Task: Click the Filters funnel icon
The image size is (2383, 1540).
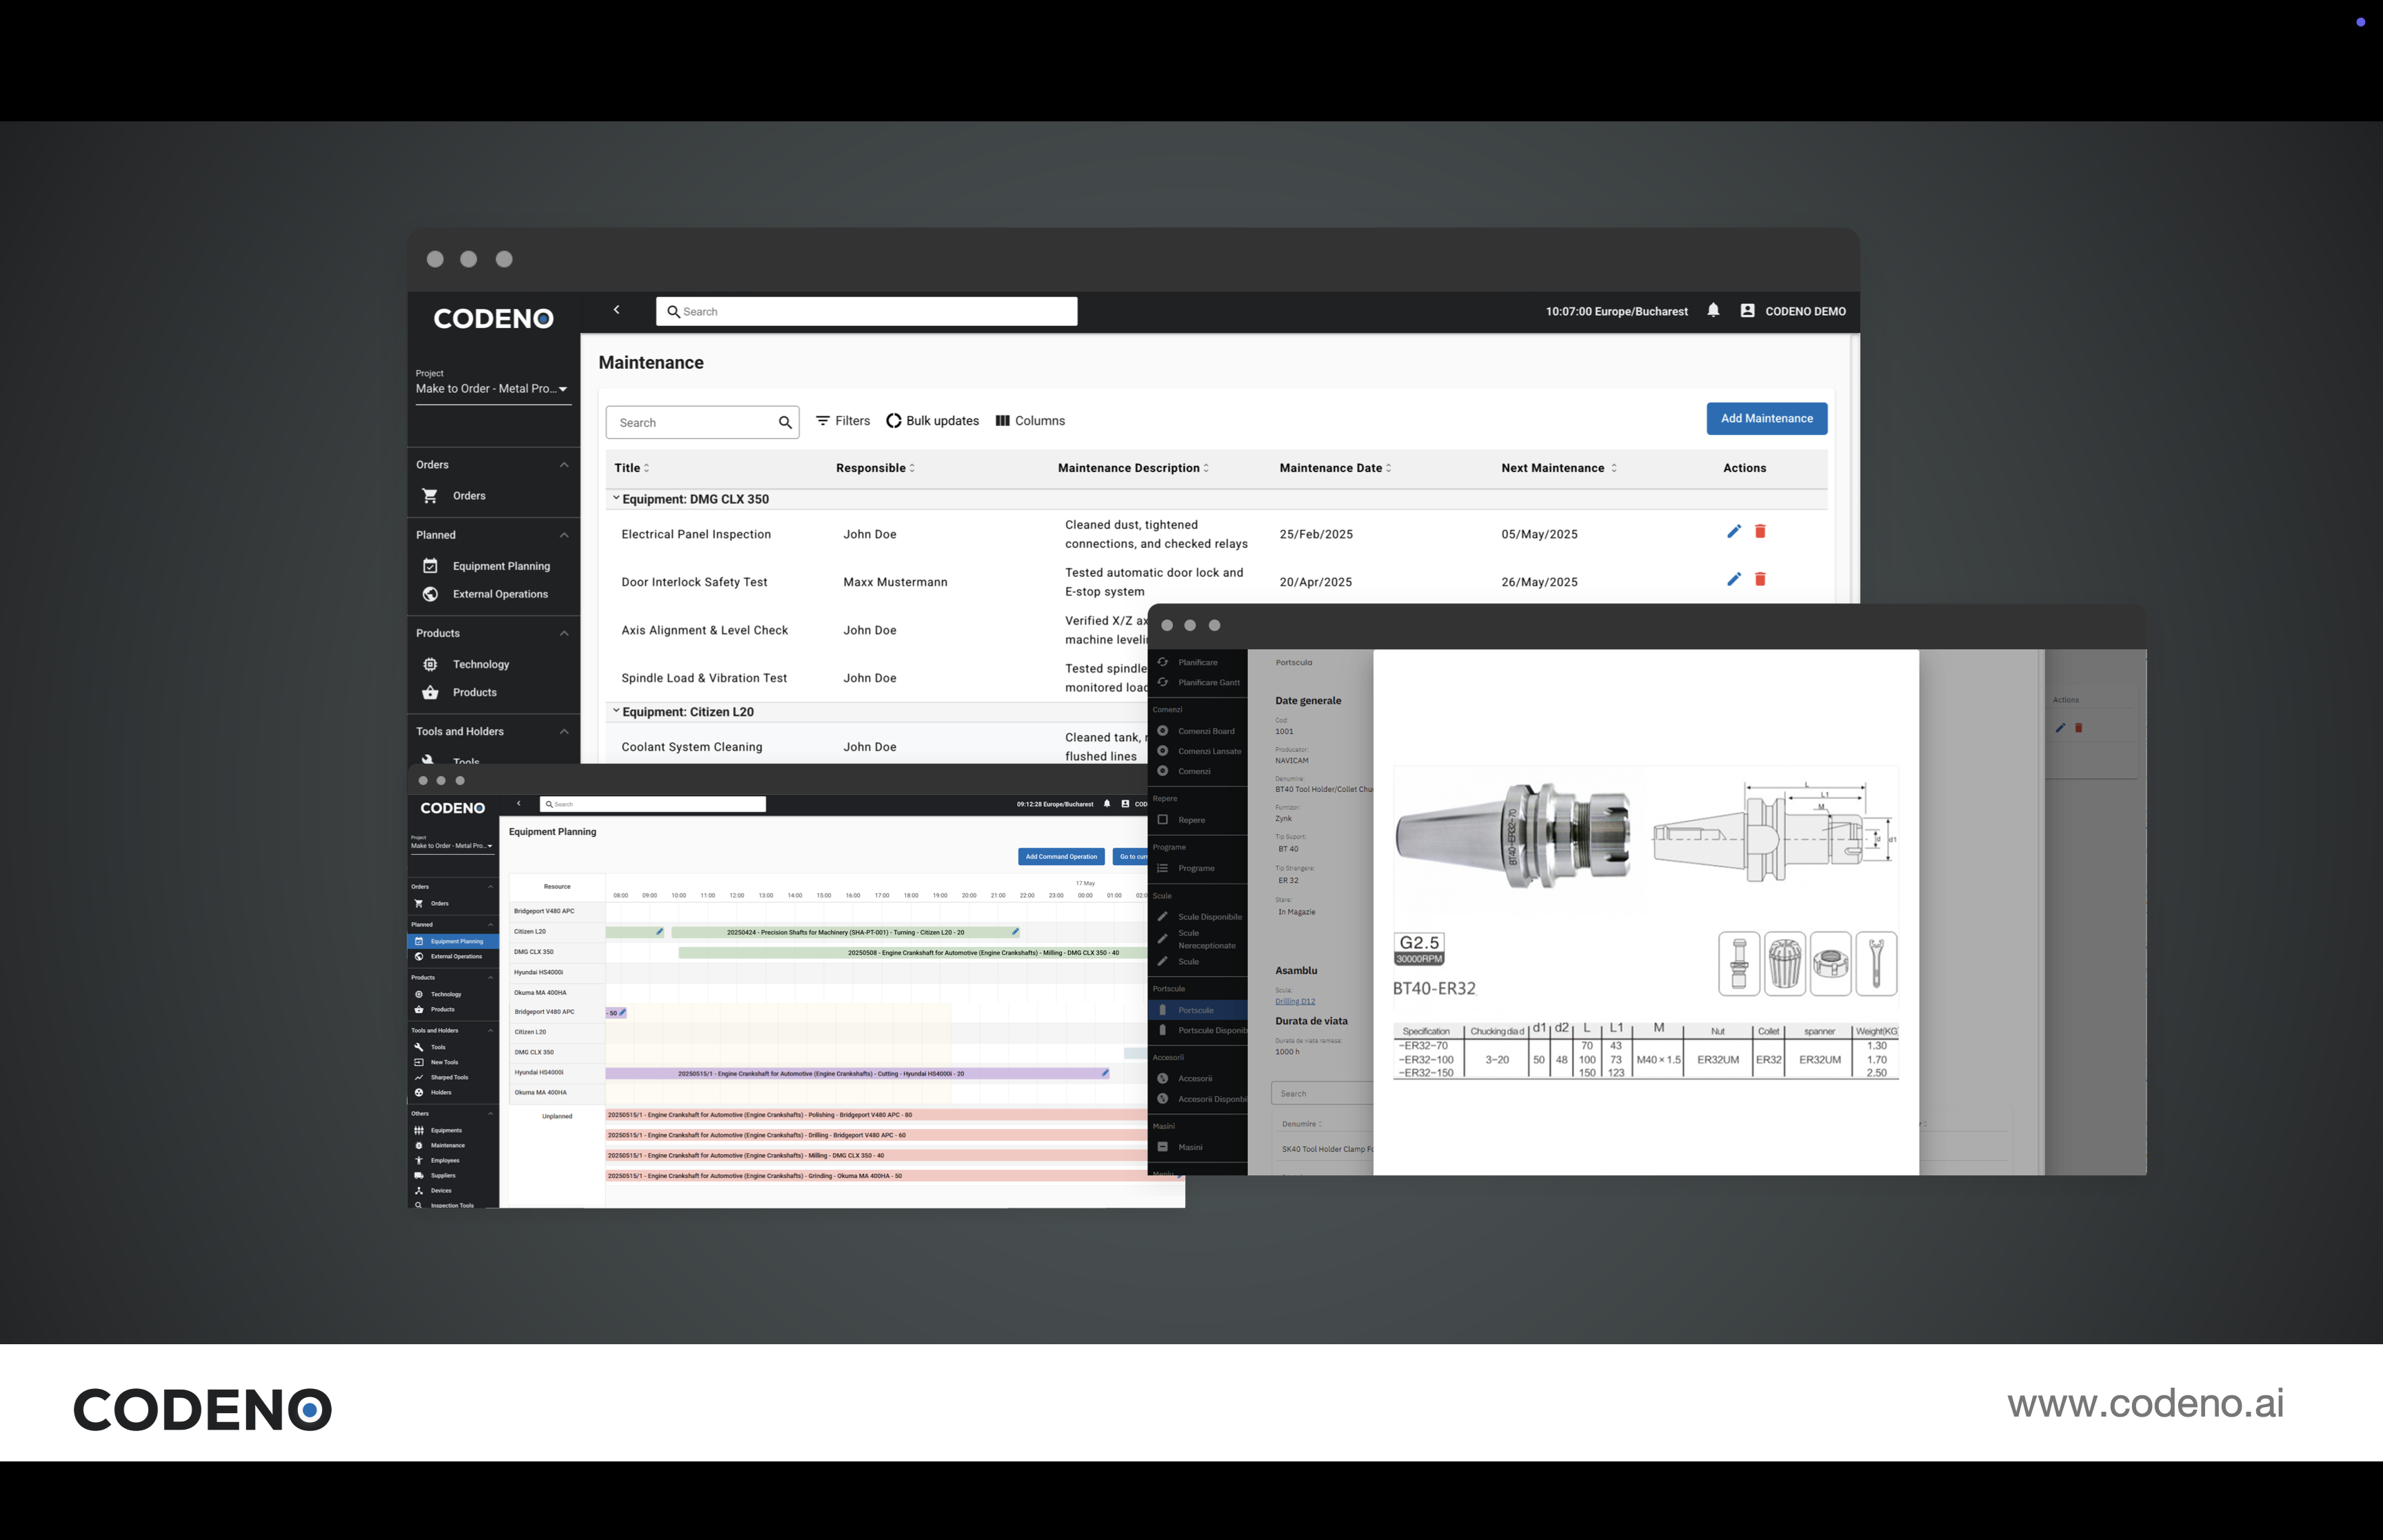Action: (822, 421)
